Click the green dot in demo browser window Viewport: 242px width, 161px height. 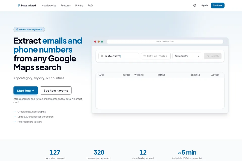click(102, 42)
